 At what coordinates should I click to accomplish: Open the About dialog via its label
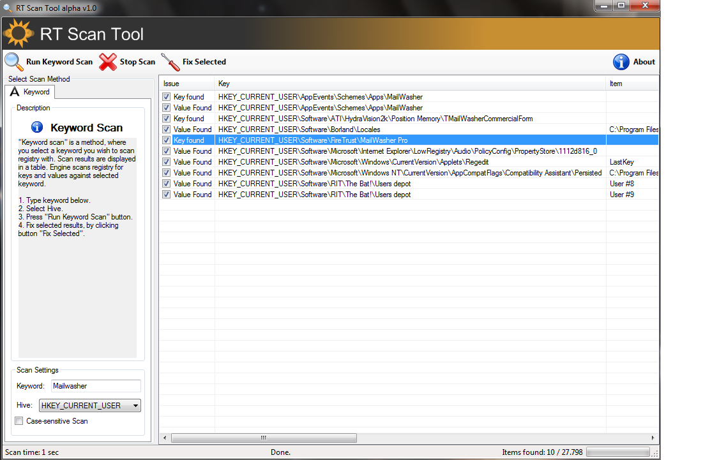644,62
